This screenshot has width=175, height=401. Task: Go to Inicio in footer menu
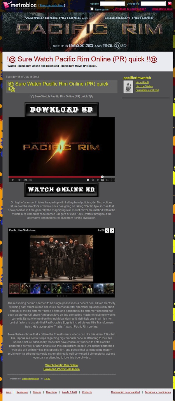click(x=9, y=392)
